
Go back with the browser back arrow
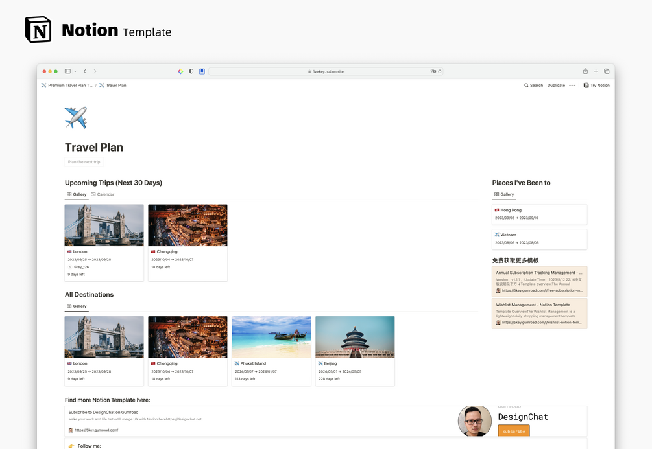(85, 71)
